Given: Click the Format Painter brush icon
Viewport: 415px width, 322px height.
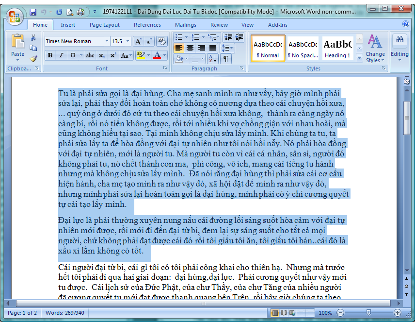Looking at the screenshot, I should coord(33,58).
